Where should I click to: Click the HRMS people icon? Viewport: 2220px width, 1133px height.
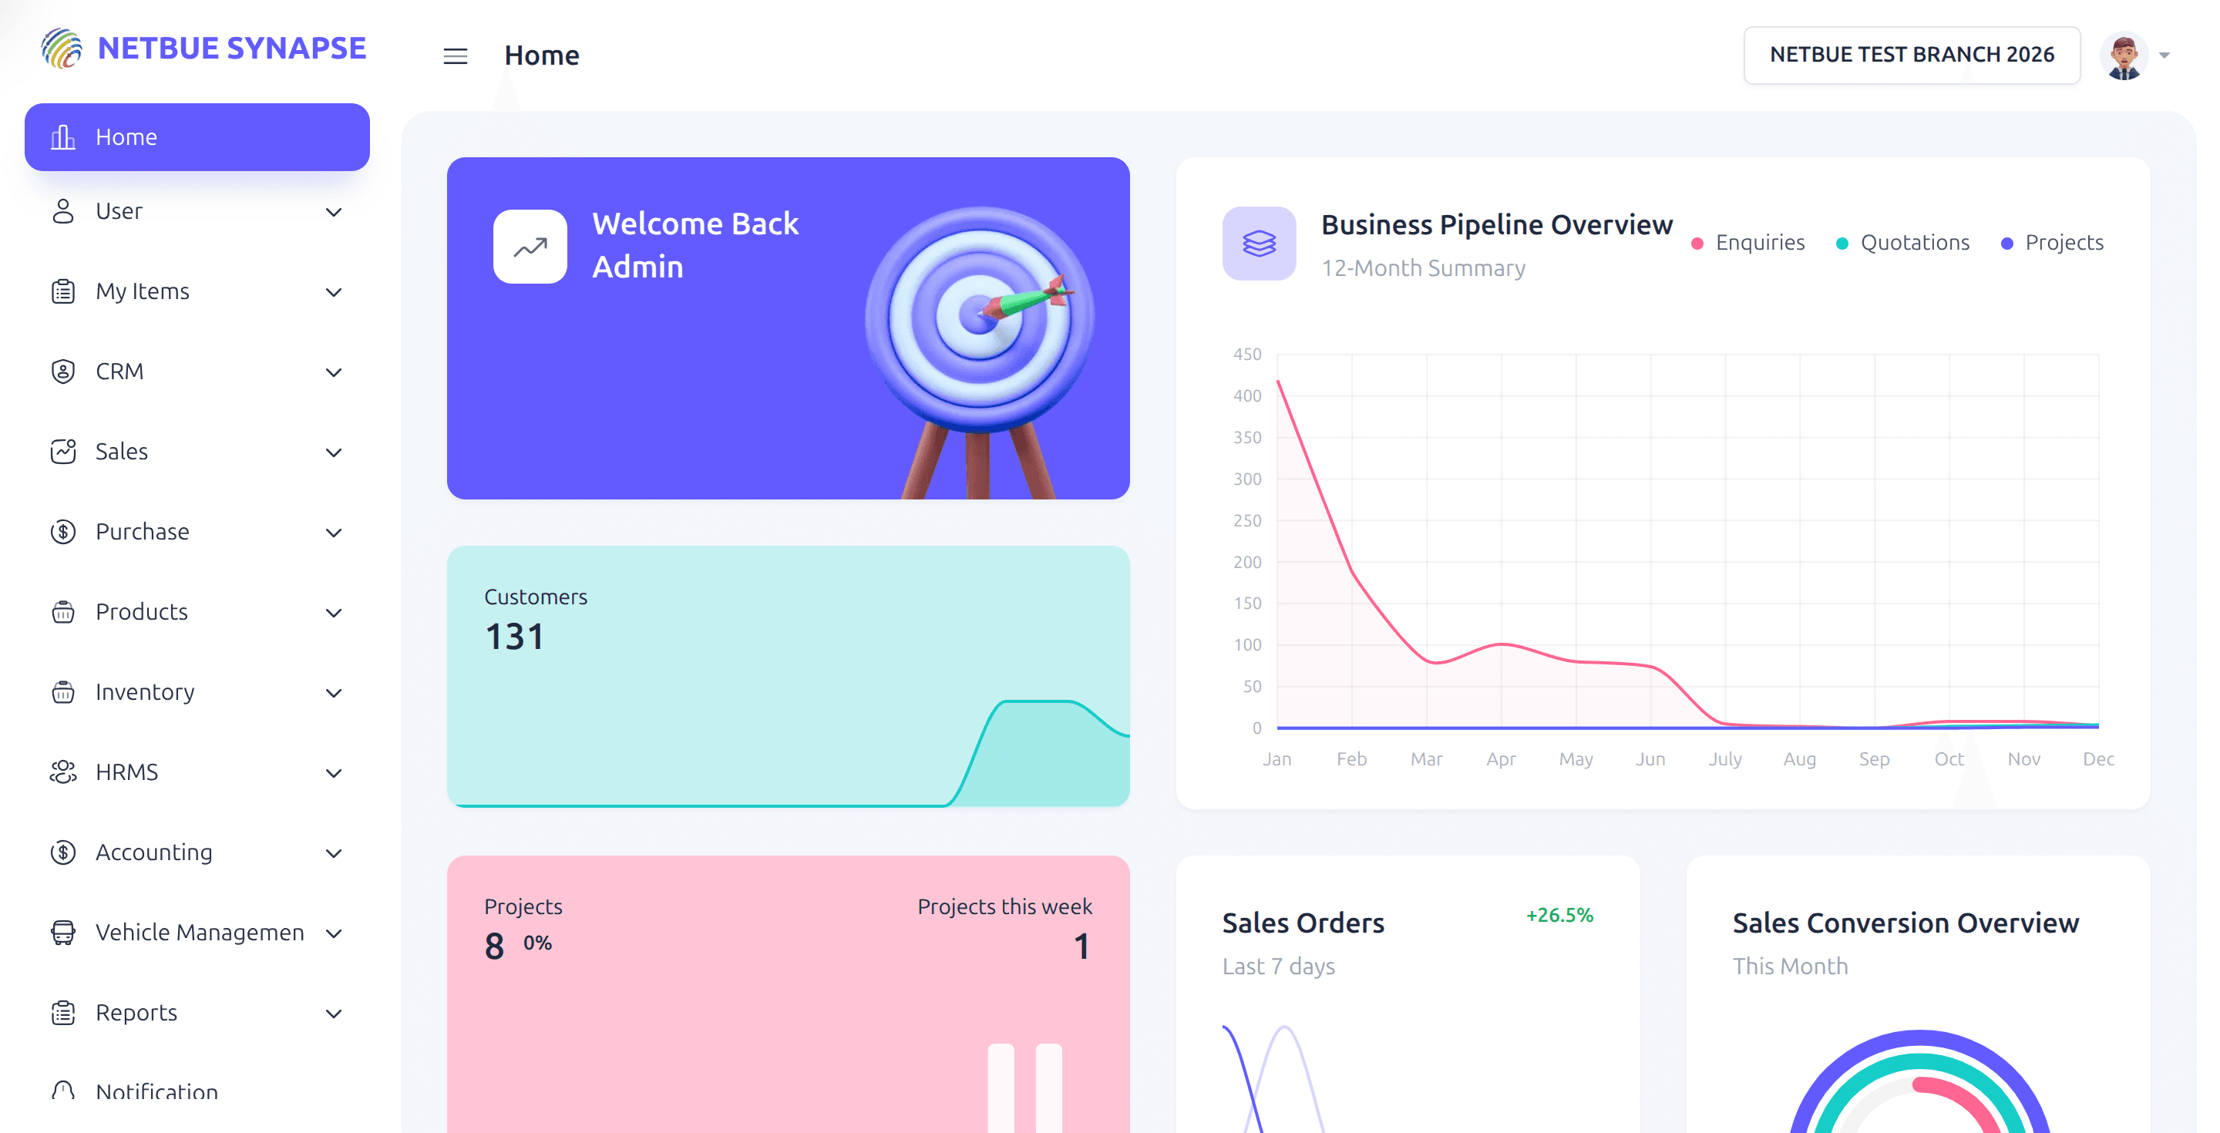click(x=63, y=772)
